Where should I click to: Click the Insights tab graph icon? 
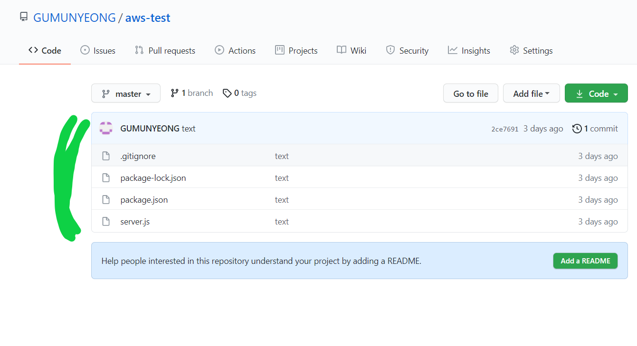[453, 50]
